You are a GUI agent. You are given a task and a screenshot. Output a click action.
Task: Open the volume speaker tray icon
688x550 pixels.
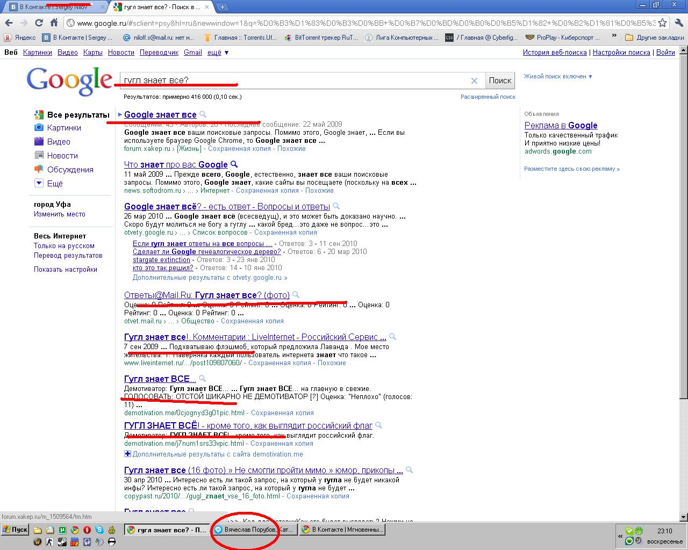639,541
